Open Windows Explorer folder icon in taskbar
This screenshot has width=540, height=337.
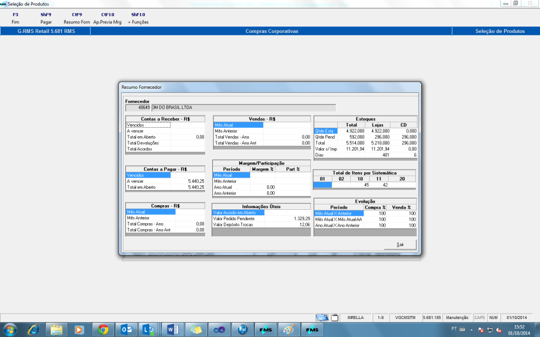pos(56,330)
